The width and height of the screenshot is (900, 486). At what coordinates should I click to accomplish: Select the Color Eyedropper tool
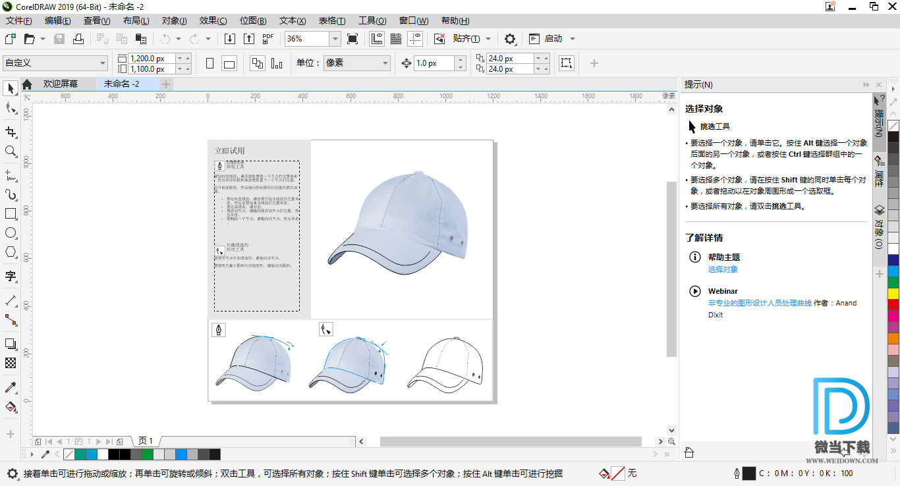click(11, 387)
